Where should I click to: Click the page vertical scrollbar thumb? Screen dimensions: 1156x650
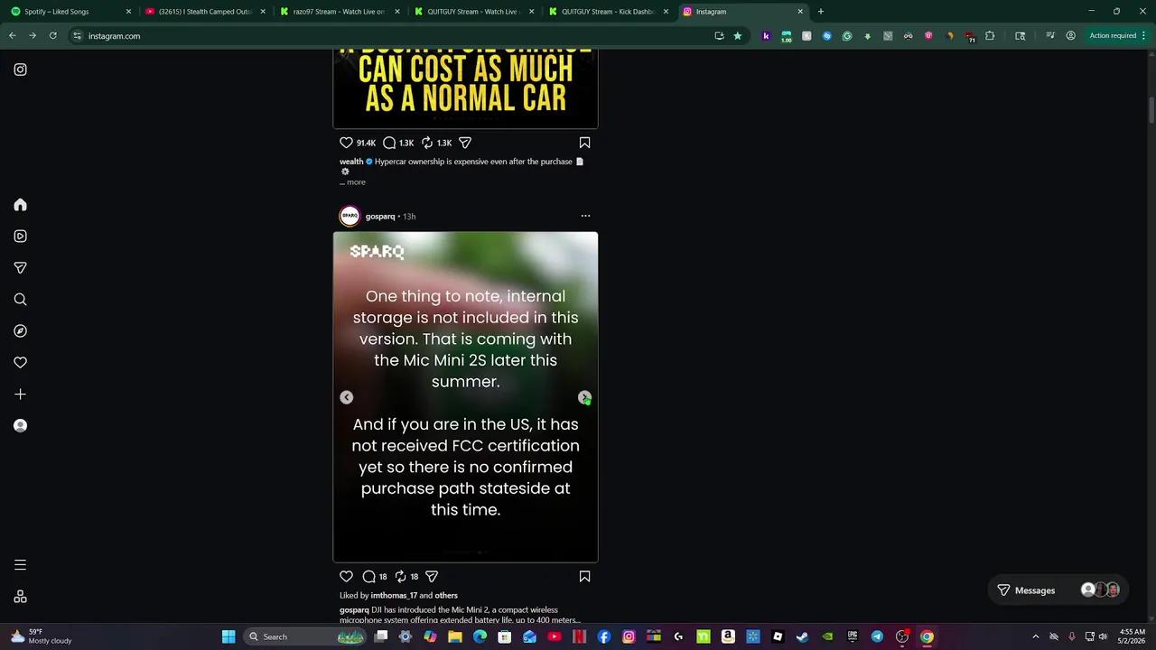pyautogui.click(x=1151, y=110)
